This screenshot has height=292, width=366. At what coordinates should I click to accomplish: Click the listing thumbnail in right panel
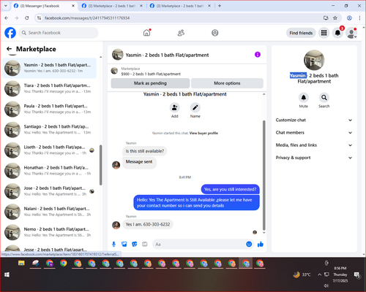point(314,60)
